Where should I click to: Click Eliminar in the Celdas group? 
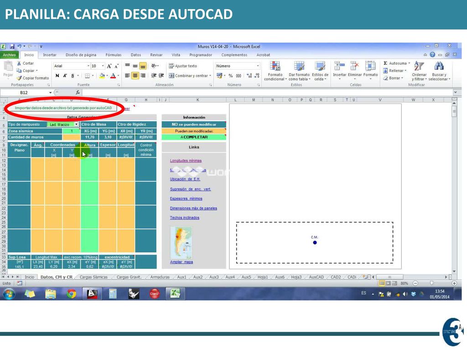pyautogui.click(x=355, y=70)
